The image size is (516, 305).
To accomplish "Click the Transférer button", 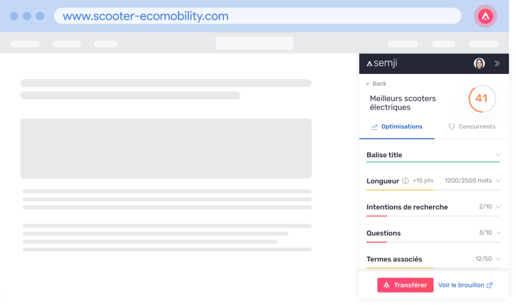I will pos(405,285).
